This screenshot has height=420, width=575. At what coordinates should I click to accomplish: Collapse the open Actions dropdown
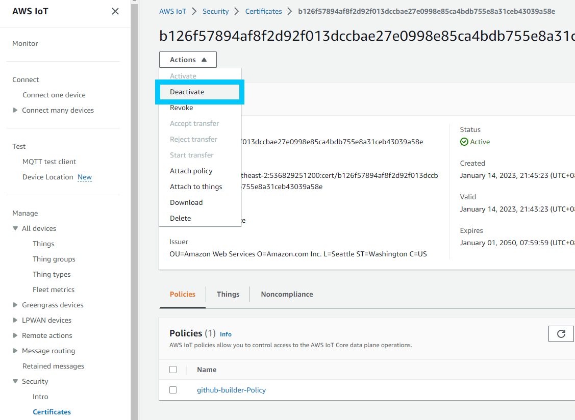coord(187,60)
